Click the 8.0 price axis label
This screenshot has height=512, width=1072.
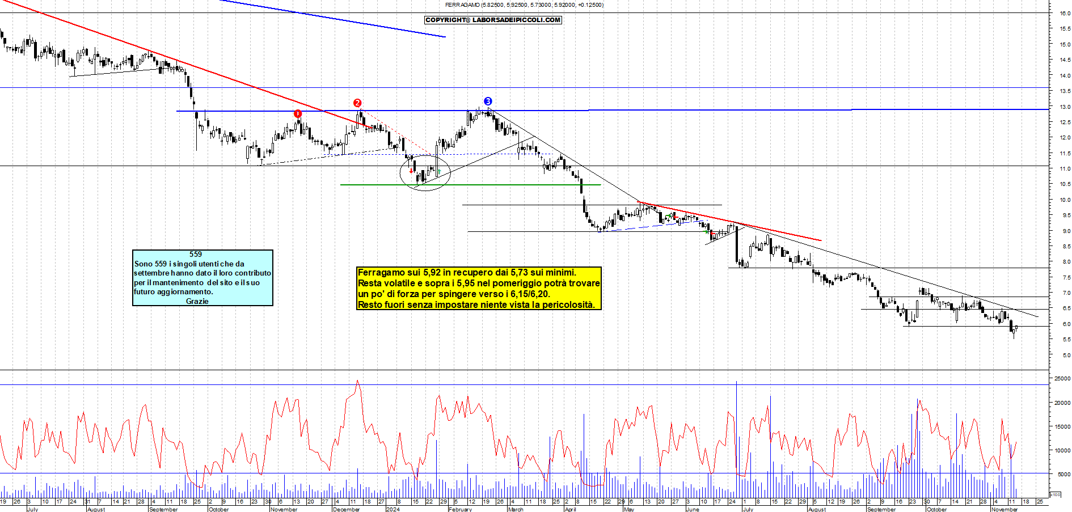1066,262
